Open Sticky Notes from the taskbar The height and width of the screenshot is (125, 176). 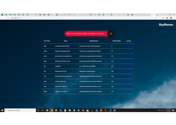click(56, 110)
